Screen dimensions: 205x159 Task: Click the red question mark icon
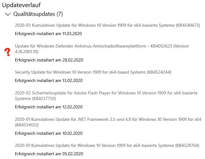pos(7,52)
